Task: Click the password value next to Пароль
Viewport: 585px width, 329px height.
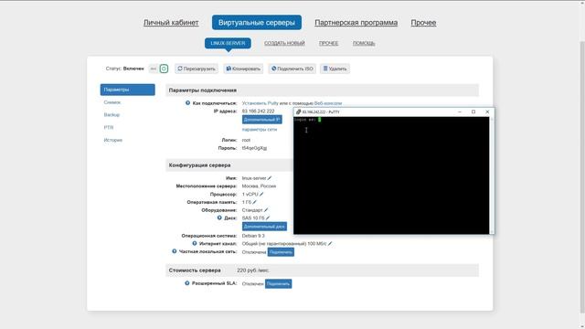Action: point(254,148)
